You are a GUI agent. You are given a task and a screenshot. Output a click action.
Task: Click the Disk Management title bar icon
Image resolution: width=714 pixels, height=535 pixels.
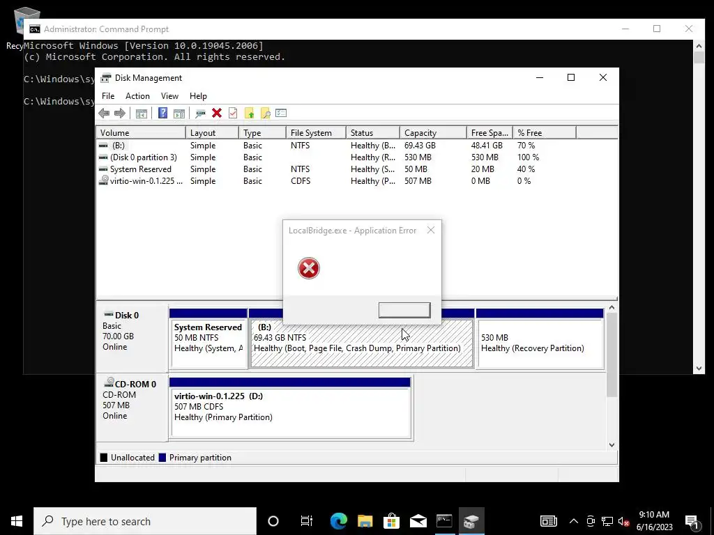coord(106,78)
